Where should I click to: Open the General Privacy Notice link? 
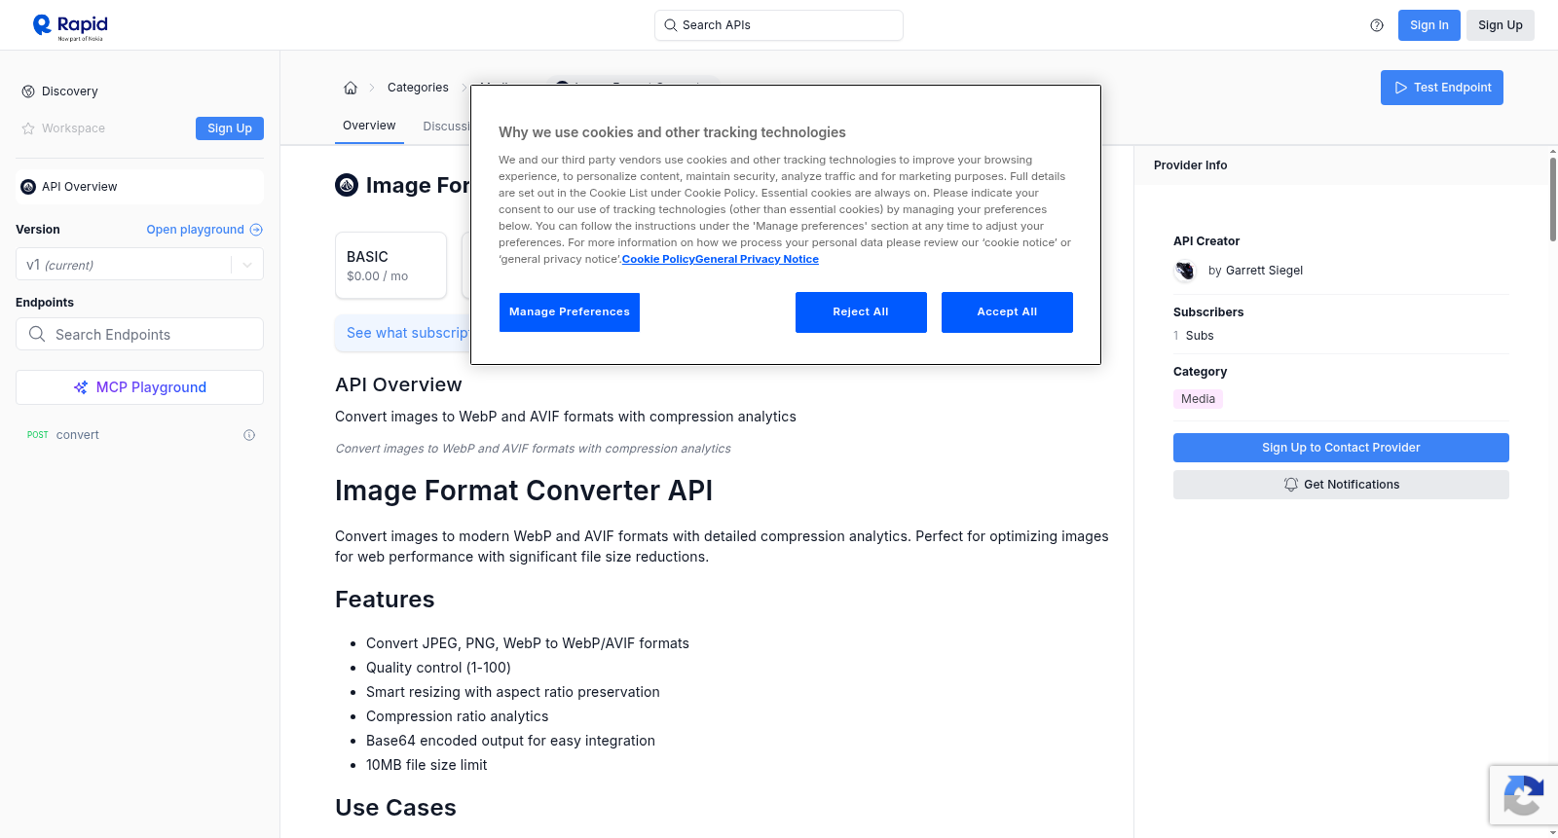pyautogui.click(x=757, y=260)
